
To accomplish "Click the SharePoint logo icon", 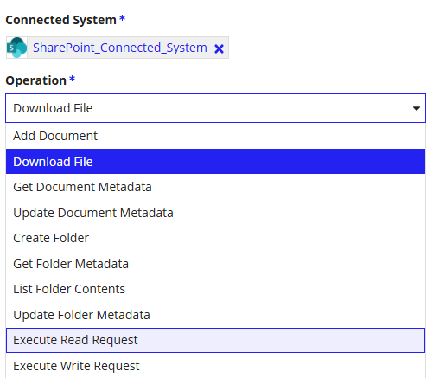I will (x=16, y=48).
